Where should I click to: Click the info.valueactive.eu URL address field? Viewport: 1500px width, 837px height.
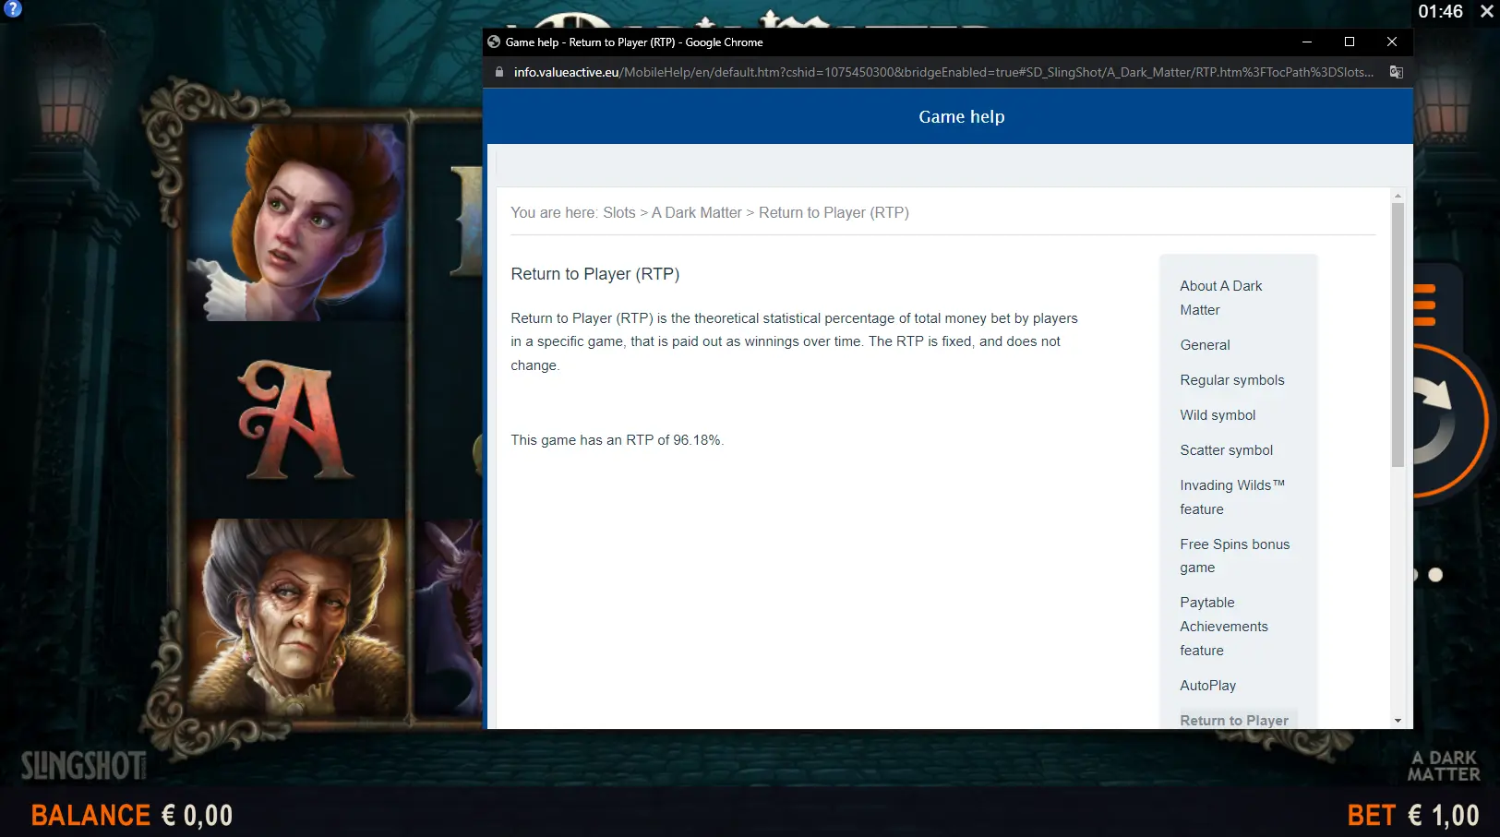[x=943, y=72]
